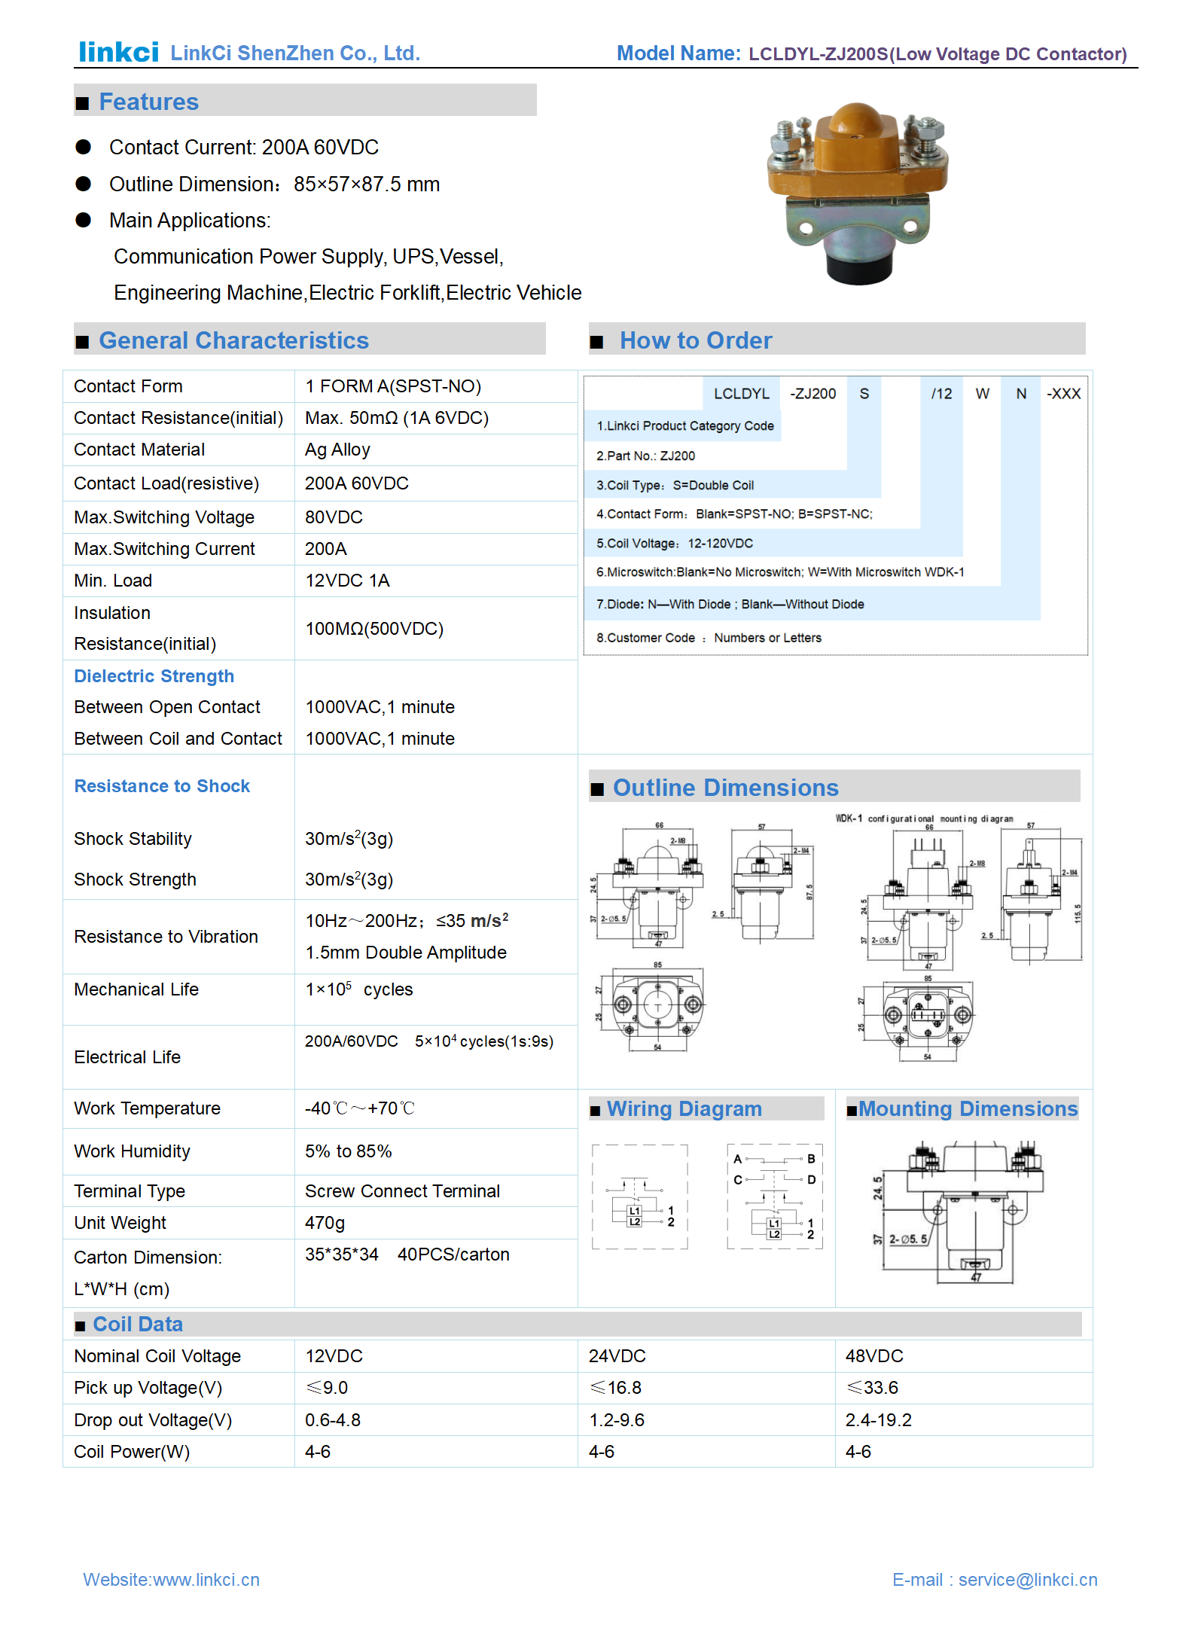1195x1631 pixels.
Task: Click the -XXX customer code segment
Action: point(1062,394)
